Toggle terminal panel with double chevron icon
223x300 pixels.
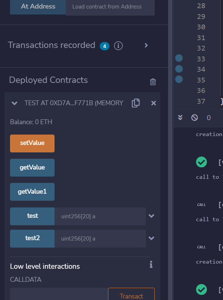click(x=180, y=117)
